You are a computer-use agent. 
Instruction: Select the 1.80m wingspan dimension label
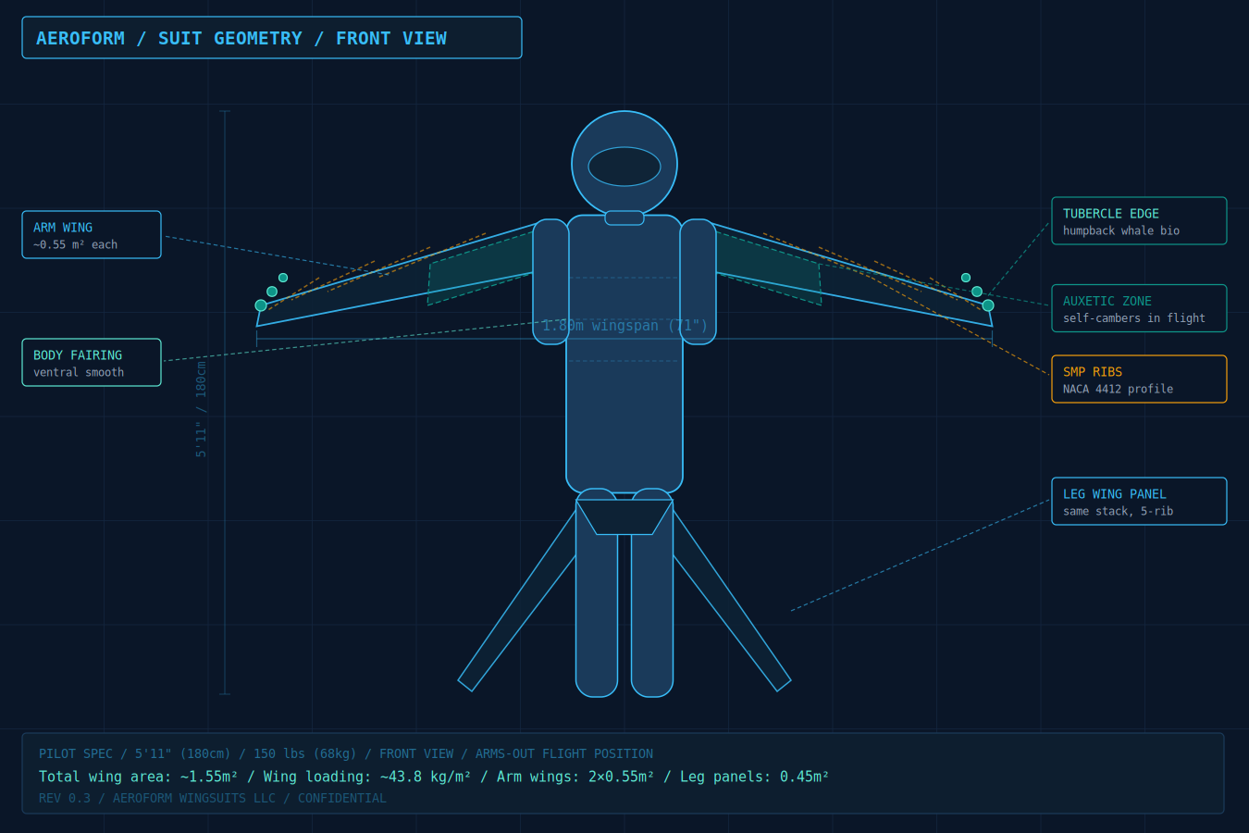624,326
